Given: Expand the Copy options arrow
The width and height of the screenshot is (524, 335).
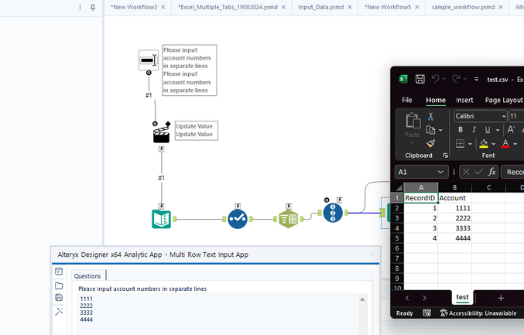Looking at the screenshot, I should 440,130.
